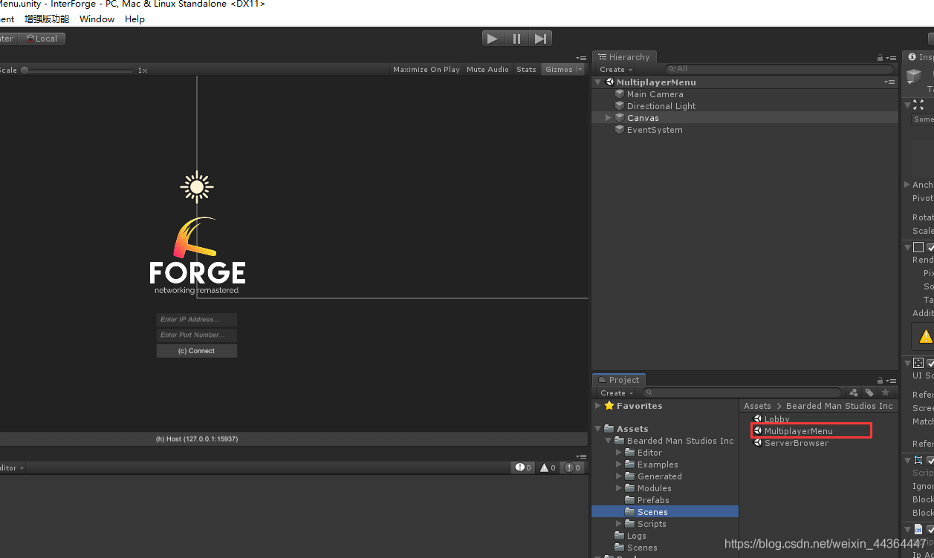Start Play mode with the Play button
The image size is (934, 558).
tap(493, 39)
